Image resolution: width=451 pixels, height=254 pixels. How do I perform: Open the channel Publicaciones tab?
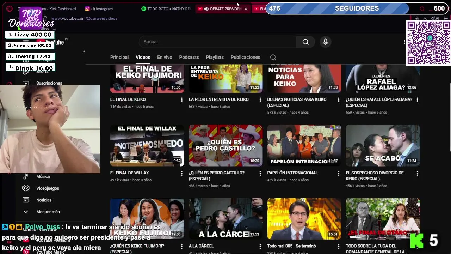[x=245, y=57]
